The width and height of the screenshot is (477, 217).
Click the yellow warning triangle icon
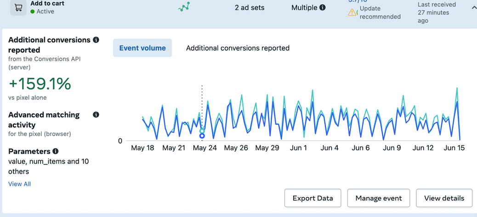(352, 12)
